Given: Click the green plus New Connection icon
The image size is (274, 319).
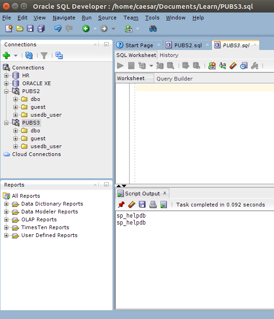Looking at the screenshot, I should tap(6, 56).
